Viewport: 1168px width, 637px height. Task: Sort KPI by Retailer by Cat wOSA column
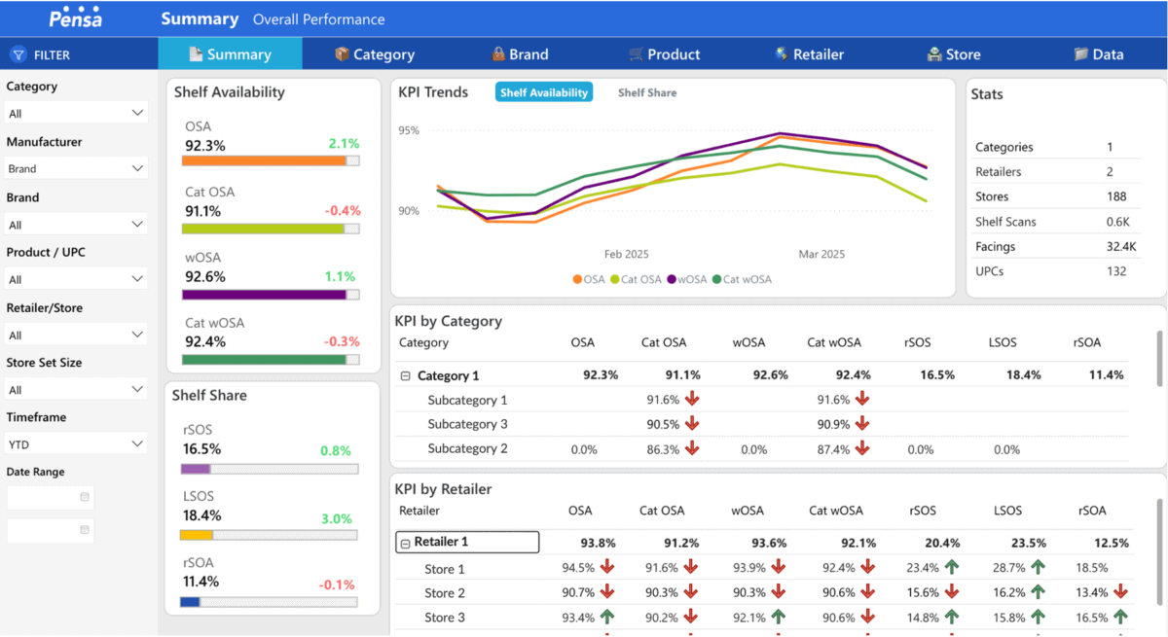pos(835,511)
